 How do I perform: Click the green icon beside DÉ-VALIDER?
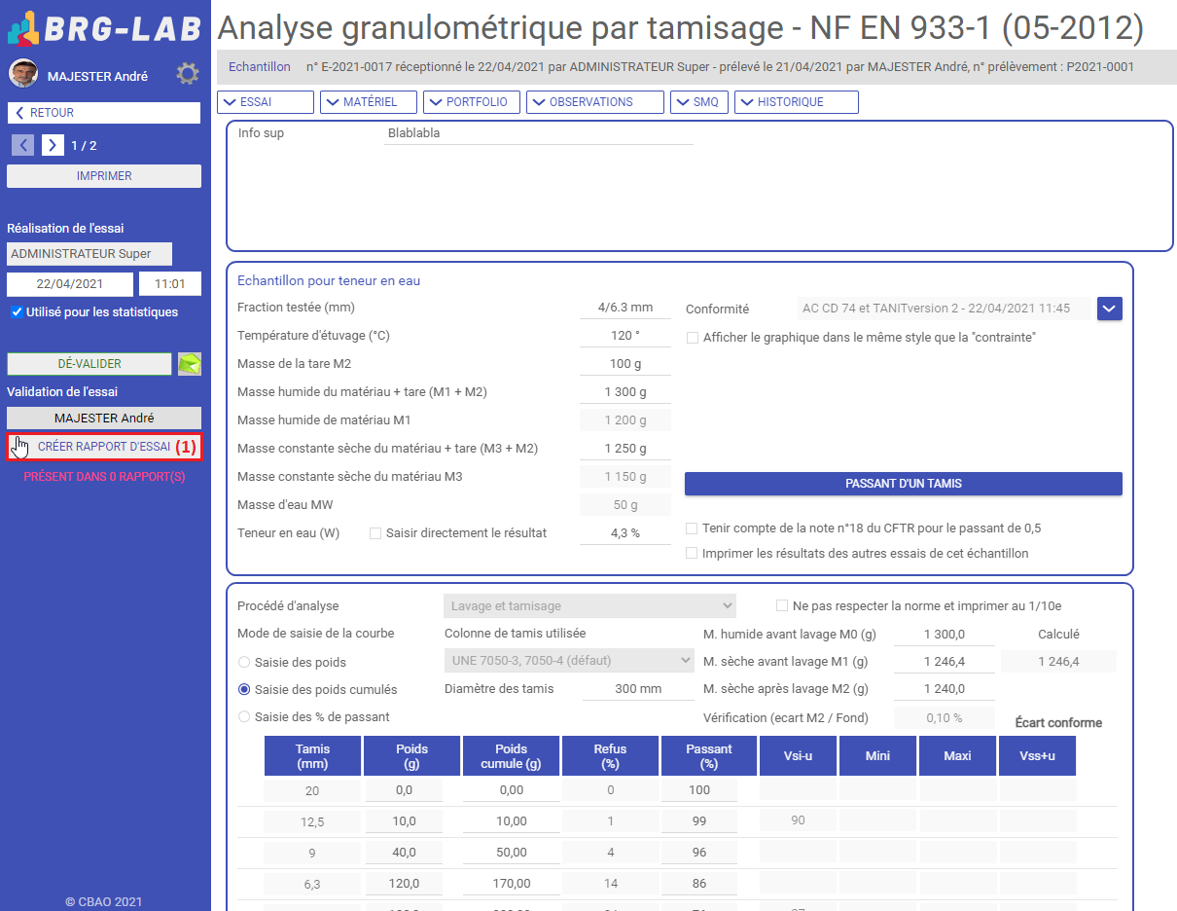pyautogui.click(x=190, y=364)
